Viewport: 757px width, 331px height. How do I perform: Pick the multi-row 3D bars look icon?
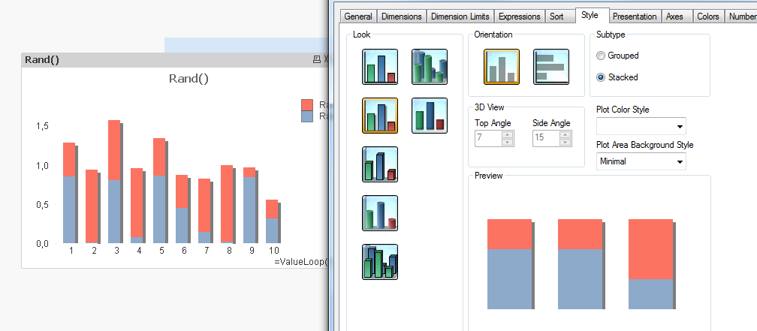pyautogui.click(x=380, y=261)
